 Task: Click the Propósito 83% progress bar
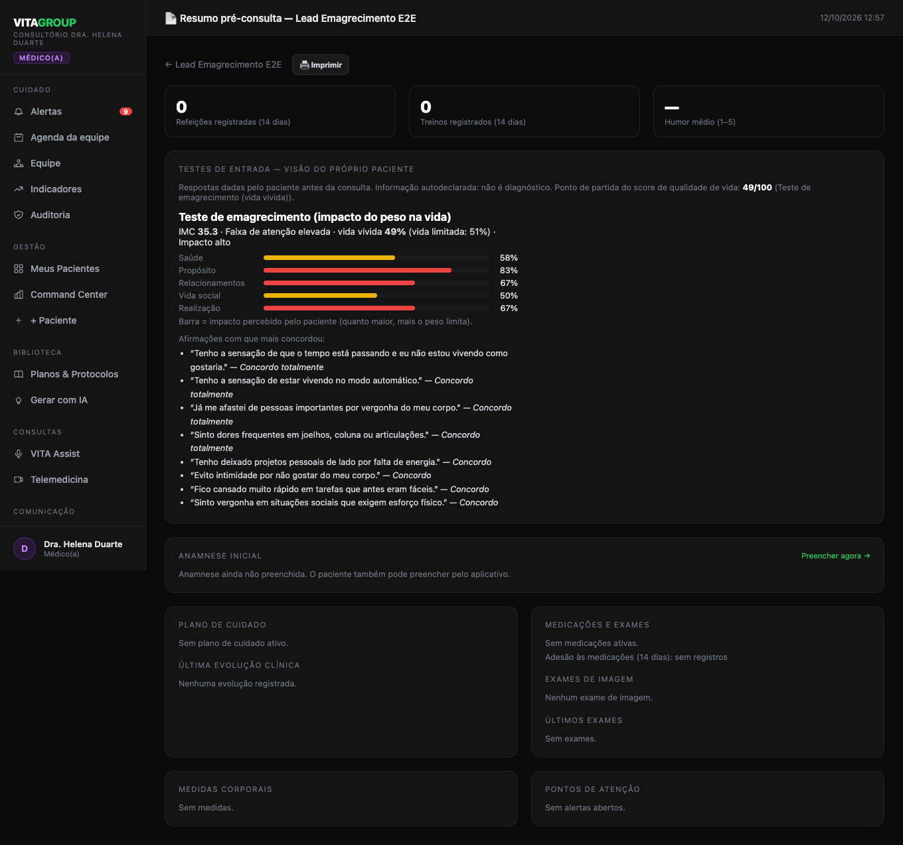pos(376,271)
